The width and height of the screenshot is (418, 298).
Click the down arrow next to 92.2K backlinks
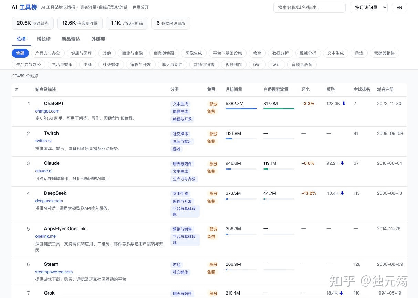click(342, 163)
